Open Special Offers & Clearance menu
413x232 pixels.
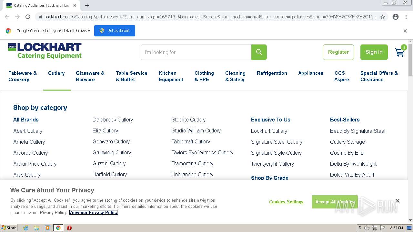(x=379, y=76)
